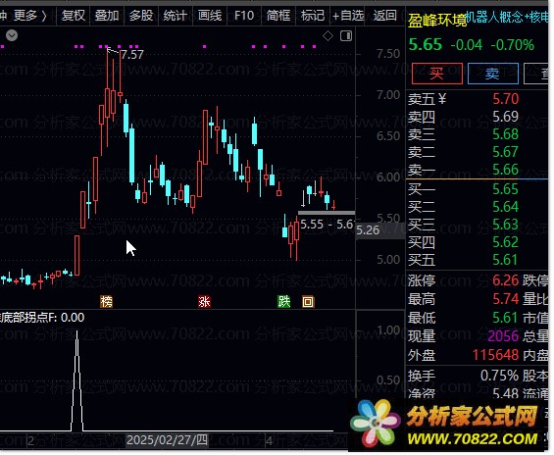554x455 pixels.
Task: Click the 底部拐点F indicator label
Action: tap(28, 318)
